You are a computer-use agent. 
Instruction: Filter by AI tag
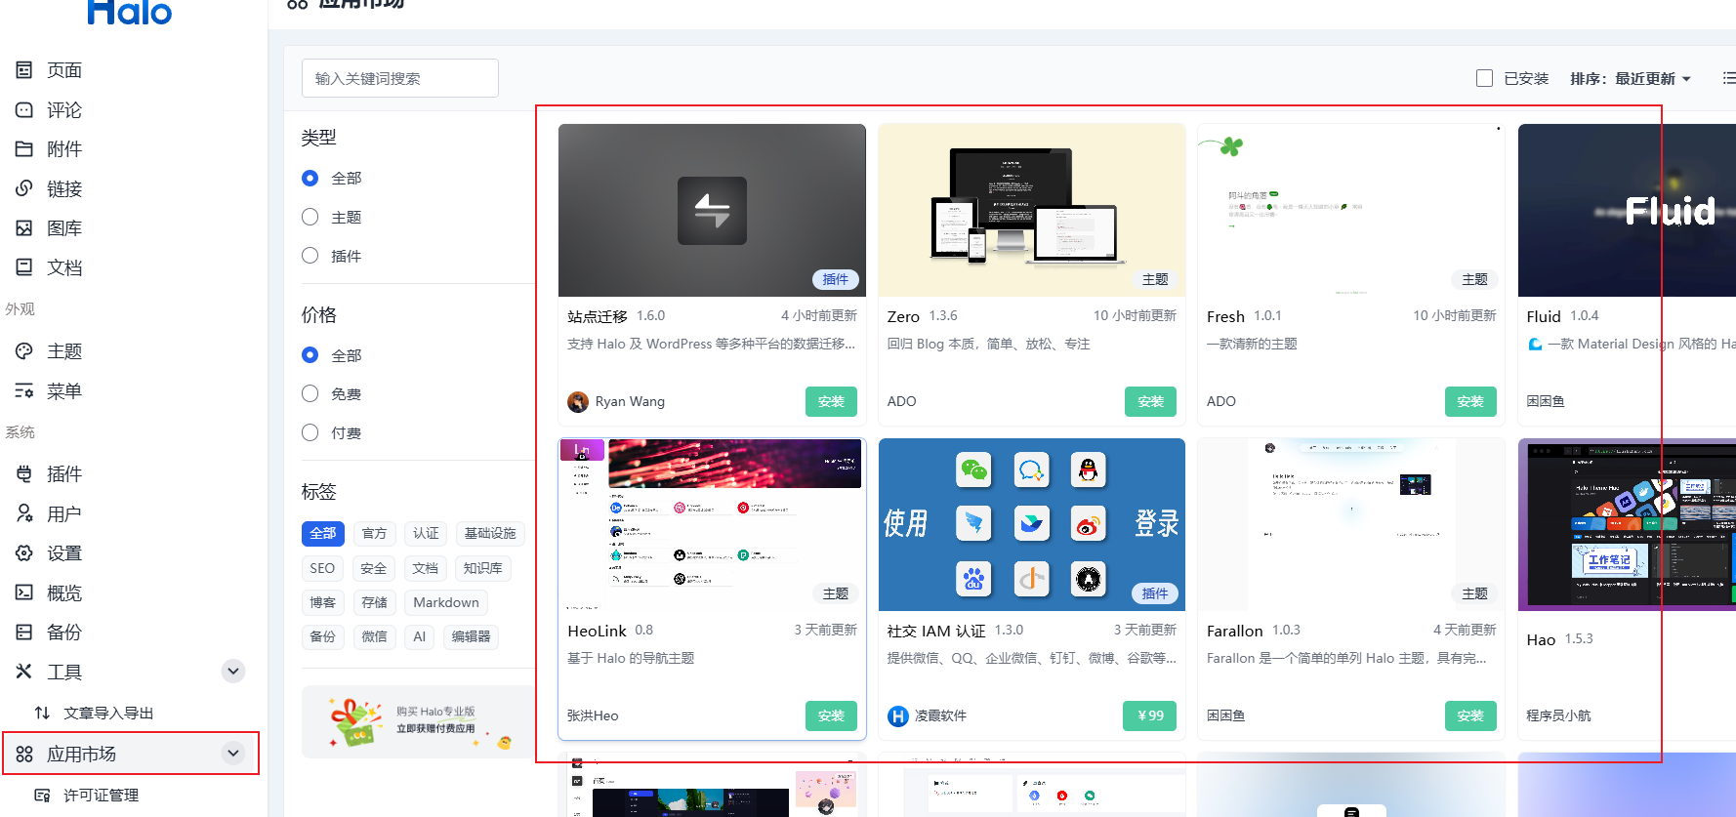click(x=420, y=636)
